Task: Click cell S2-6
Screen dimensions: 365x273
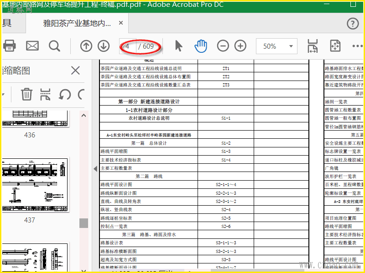Action: 226,226
